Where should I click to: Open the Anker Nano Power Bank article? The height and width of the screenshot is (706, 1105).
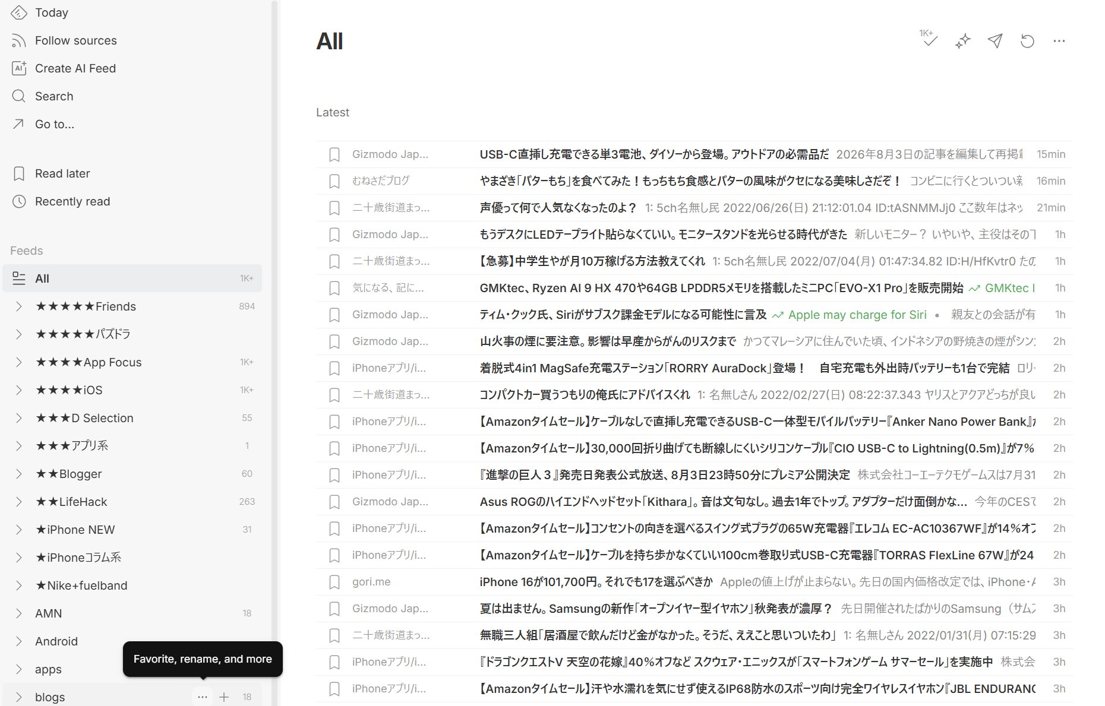pos(757,422)
